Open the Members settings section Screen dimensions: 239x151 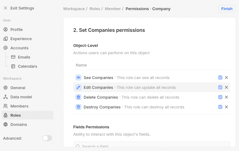[19, 106]
